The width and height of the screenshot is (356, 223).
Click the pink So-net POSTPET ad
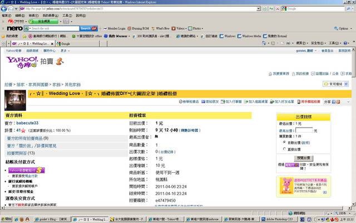click(x=303, y=186)
